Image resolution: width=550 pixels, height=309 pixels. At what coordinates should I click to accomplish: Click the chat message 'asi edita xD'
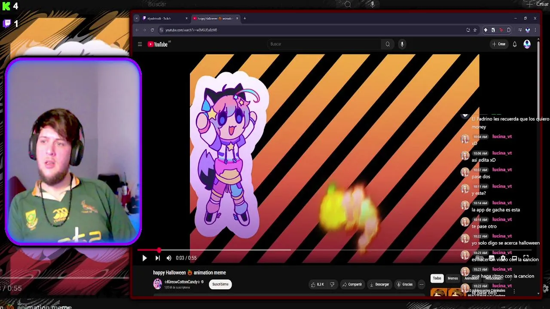coord(483,160)
